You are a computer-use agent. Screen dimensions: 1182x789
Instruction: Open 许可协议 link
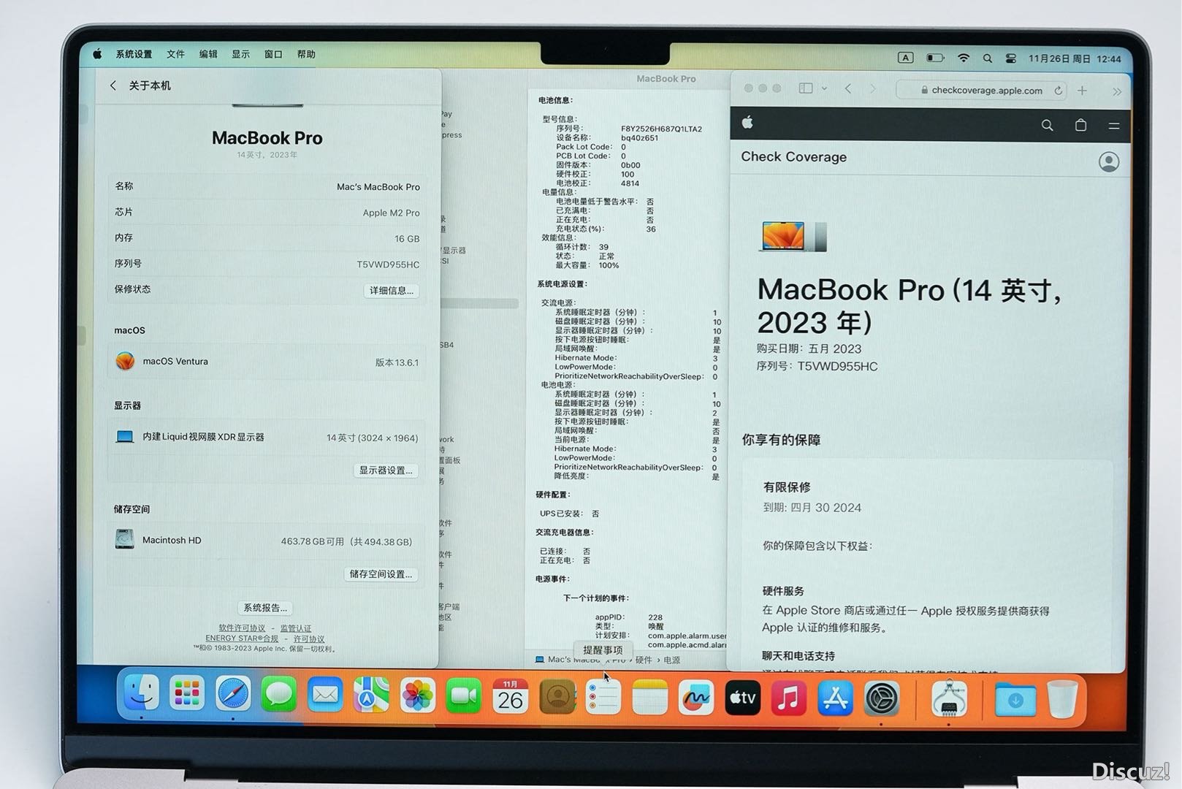tap(309, 639)
